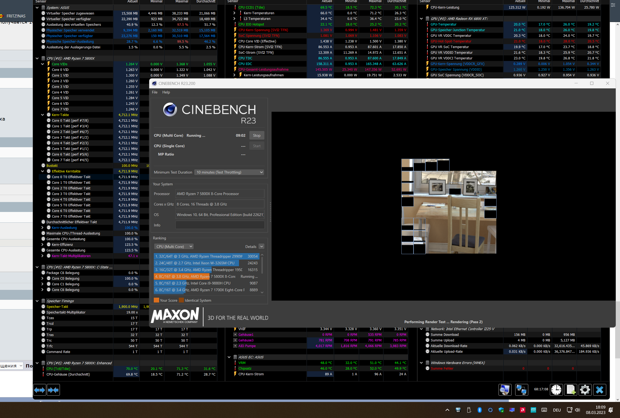Open the CPU (Multi Core) ranking dropdown

tap(174, 247)
